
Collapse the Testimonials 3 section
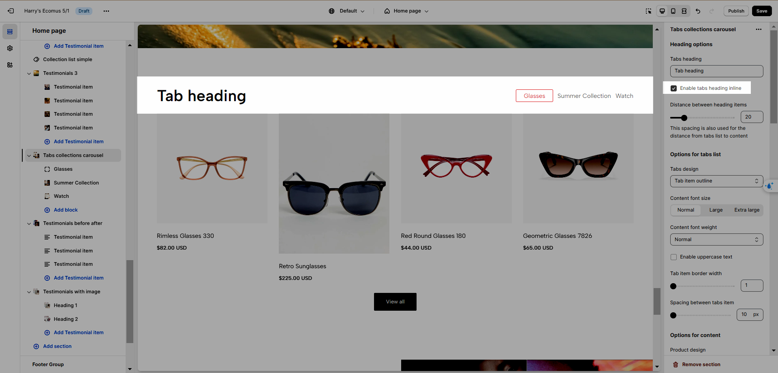click(29, 74)
